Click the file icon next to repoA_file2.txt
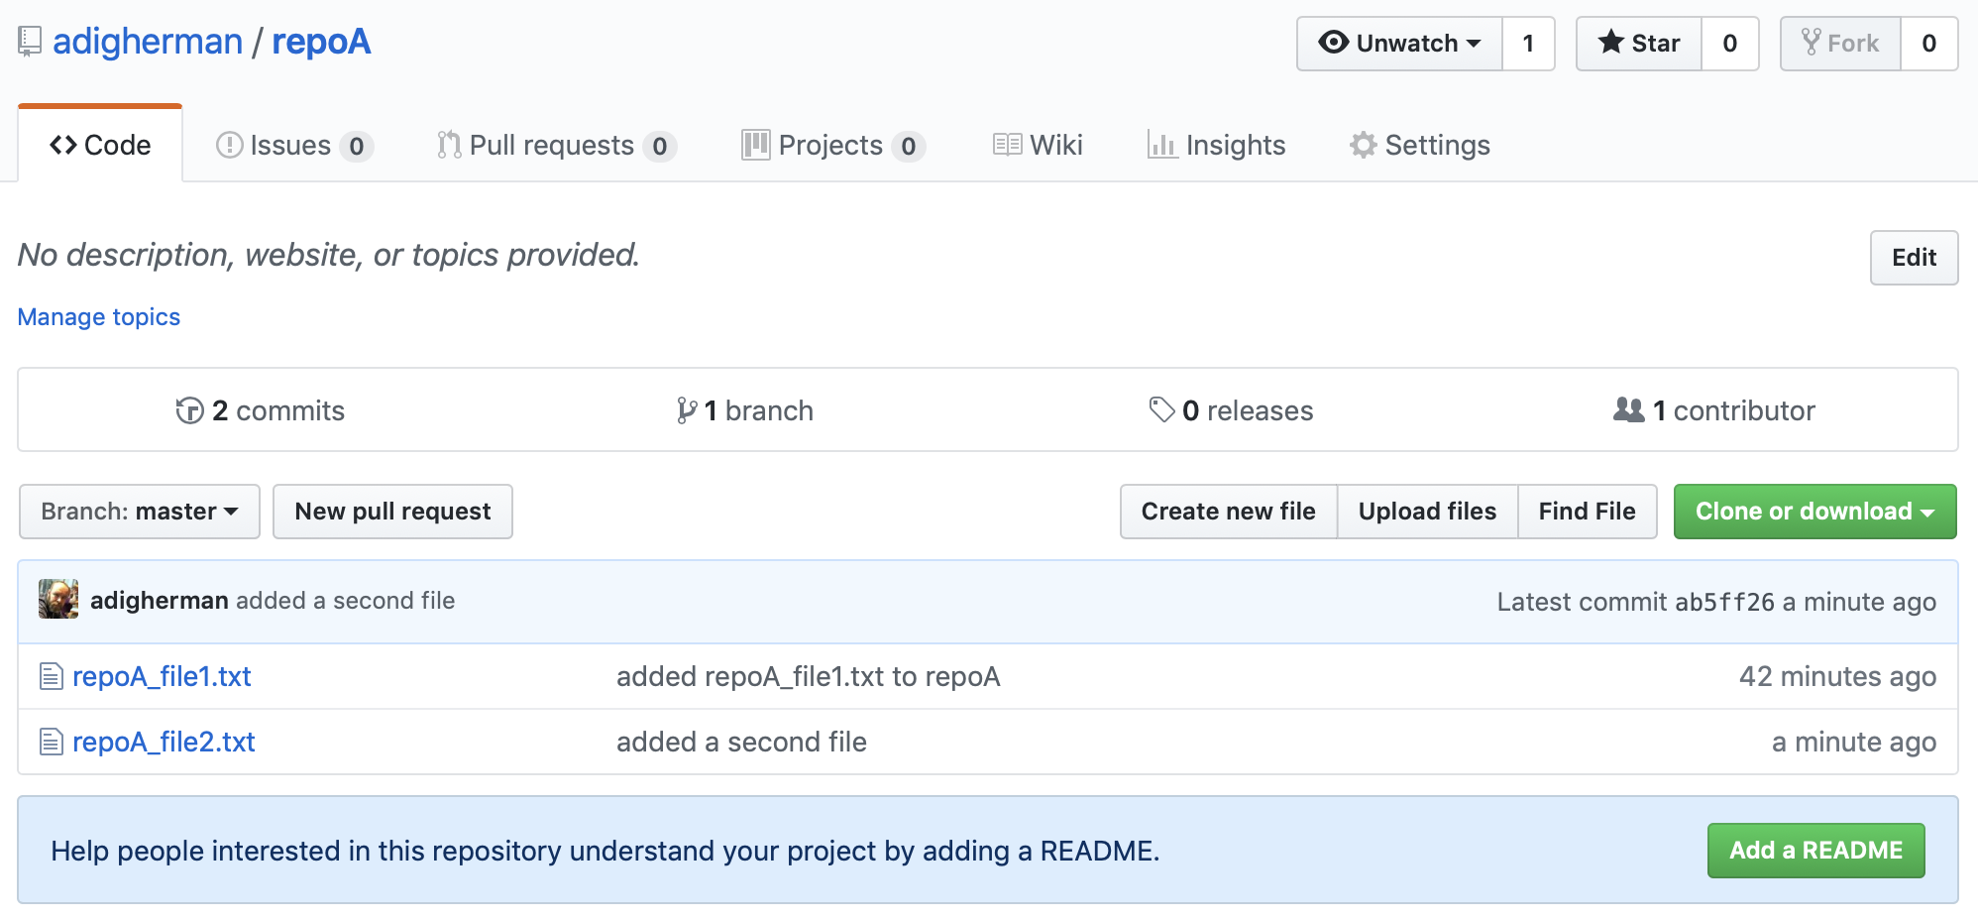The height and width of the screenshot is (920, 1978). click(52, 742)
